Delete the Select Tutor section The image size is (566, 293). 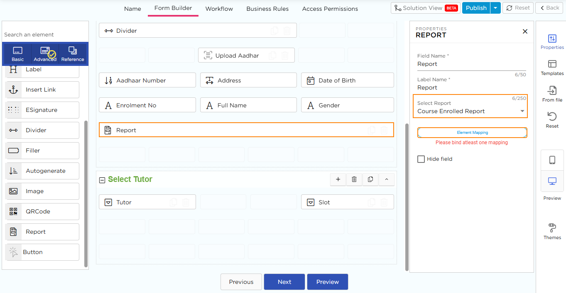pos(354,179)
